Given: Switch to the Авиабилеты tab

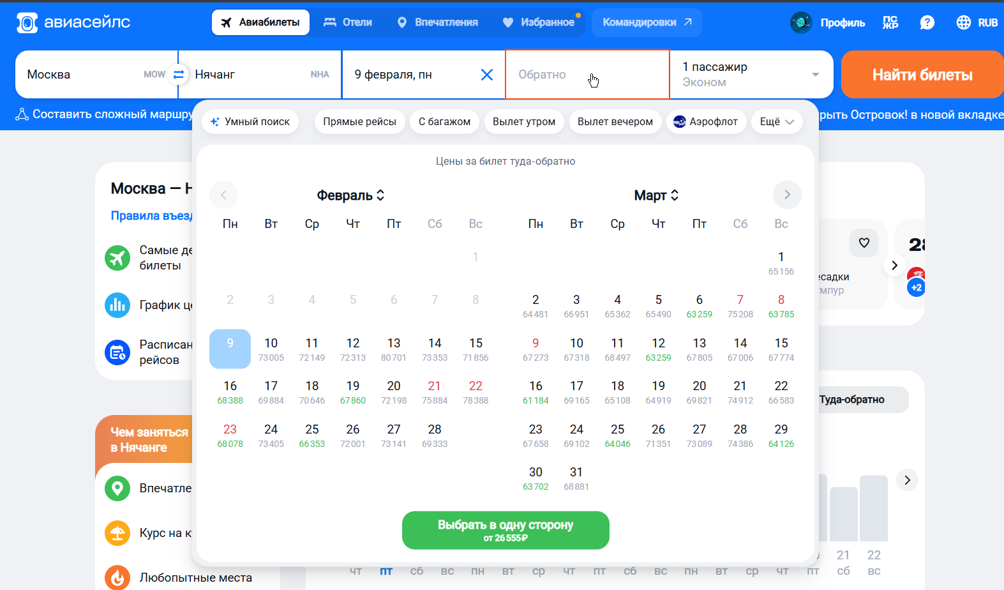Looking at the screenshot, I should tap(260, 22).
